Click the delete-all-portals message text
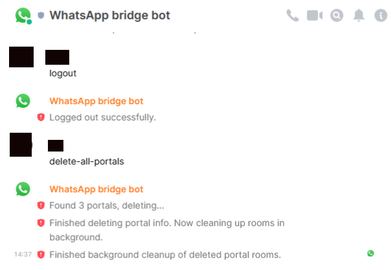 (87, 162)
